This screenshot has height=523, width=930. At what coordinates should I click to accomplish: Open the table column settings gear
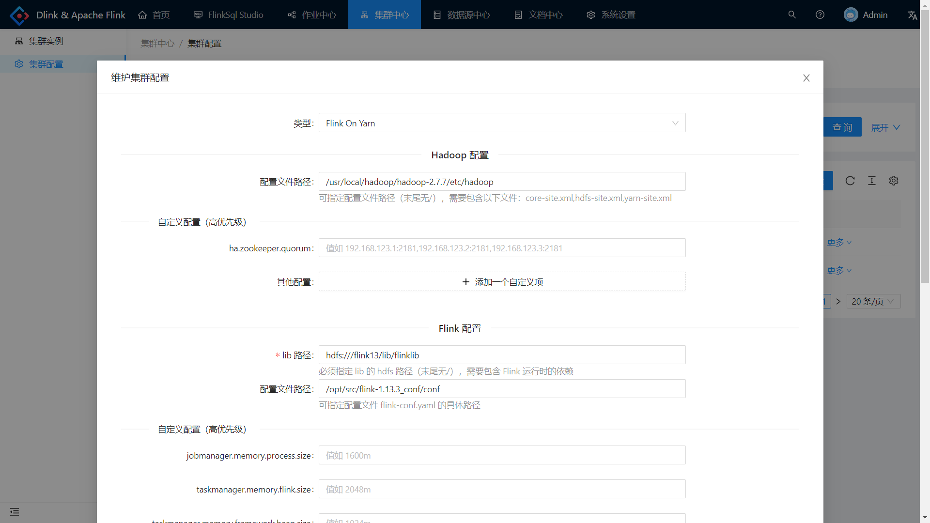coord(894,181)
